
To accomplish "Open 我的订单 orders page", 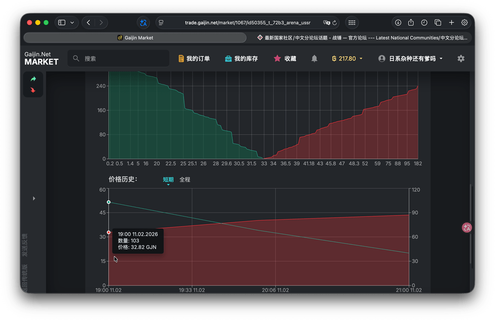I will point(194,58).
